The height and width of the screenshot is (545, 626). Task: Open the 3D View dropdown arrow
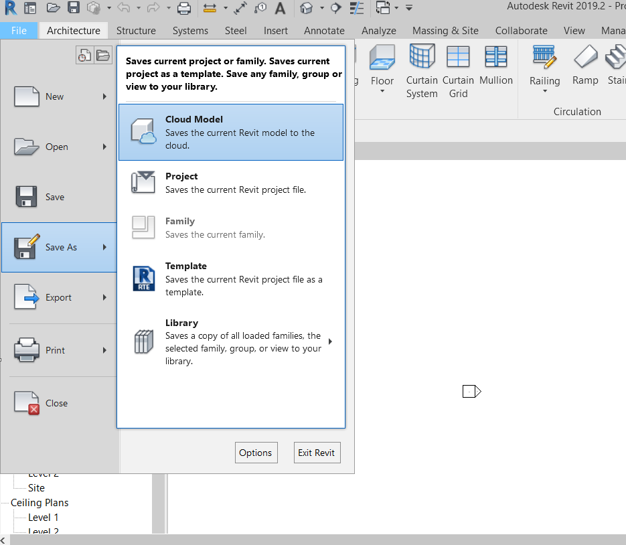tap(322, 8)
